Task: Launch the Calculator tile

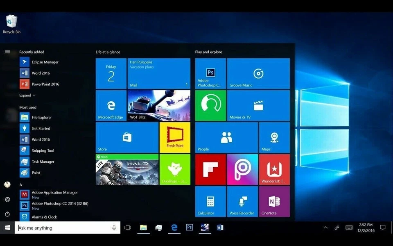Action: tap(210, 201)
